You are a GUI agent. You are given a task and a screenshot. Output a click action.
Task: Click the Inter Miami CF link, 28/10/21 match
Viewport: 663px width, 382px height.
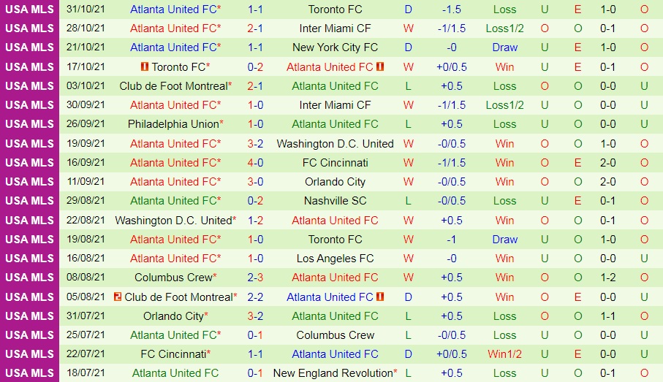pos(335,28)
